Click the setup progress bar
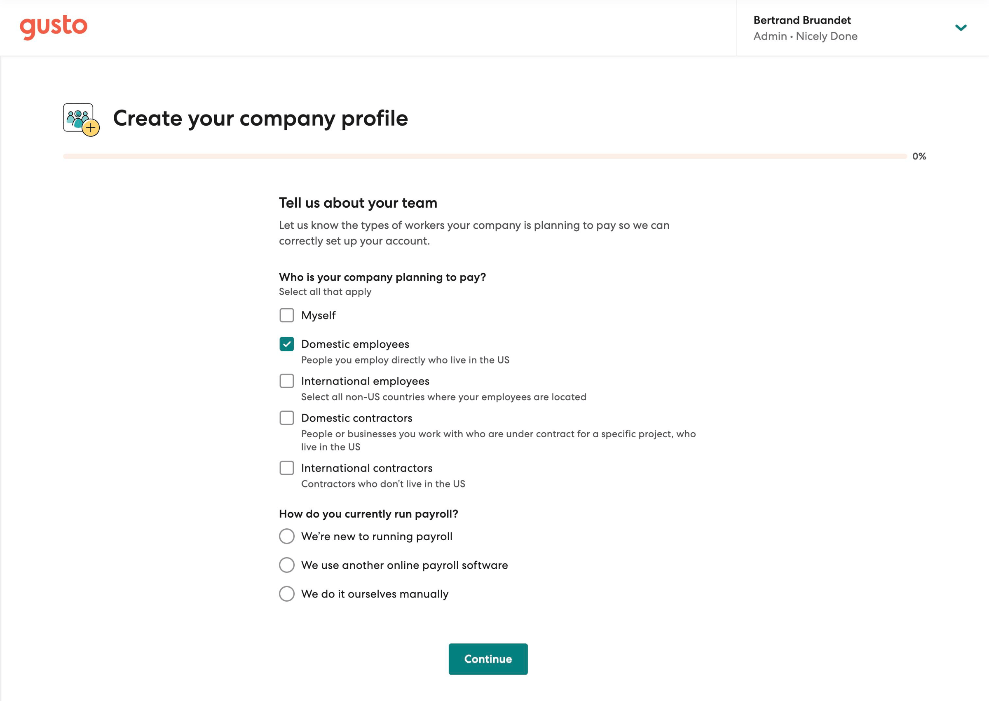Image resolution: width=989 pixels, height=701 pixels. (485, 156)
